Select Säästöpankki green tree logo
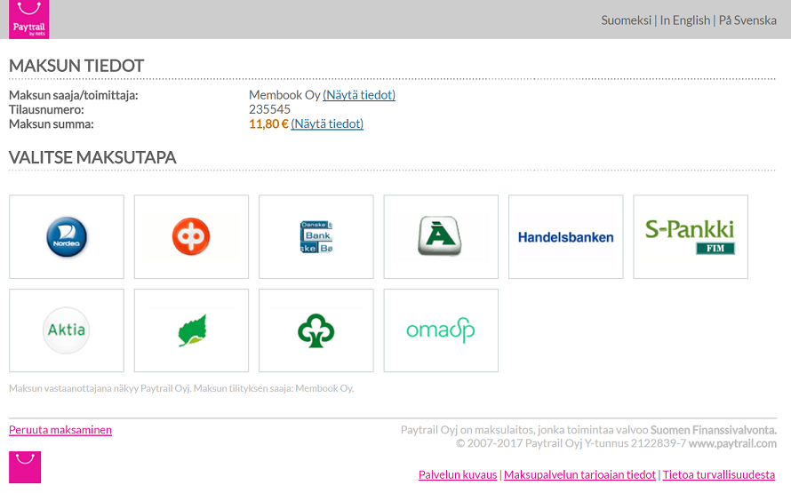 [316, 330]
